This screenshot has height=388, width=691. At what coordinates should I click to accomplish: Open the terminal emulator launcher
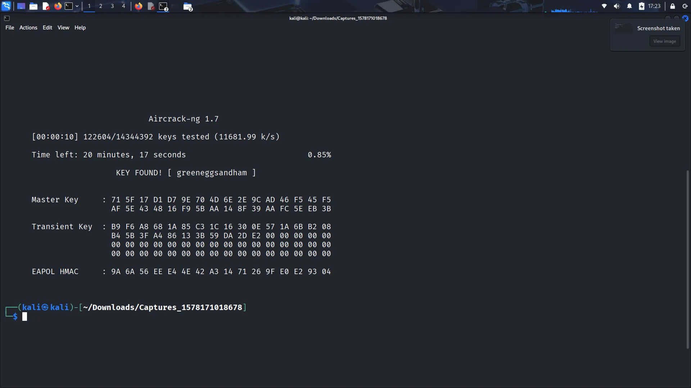point(69,6)
